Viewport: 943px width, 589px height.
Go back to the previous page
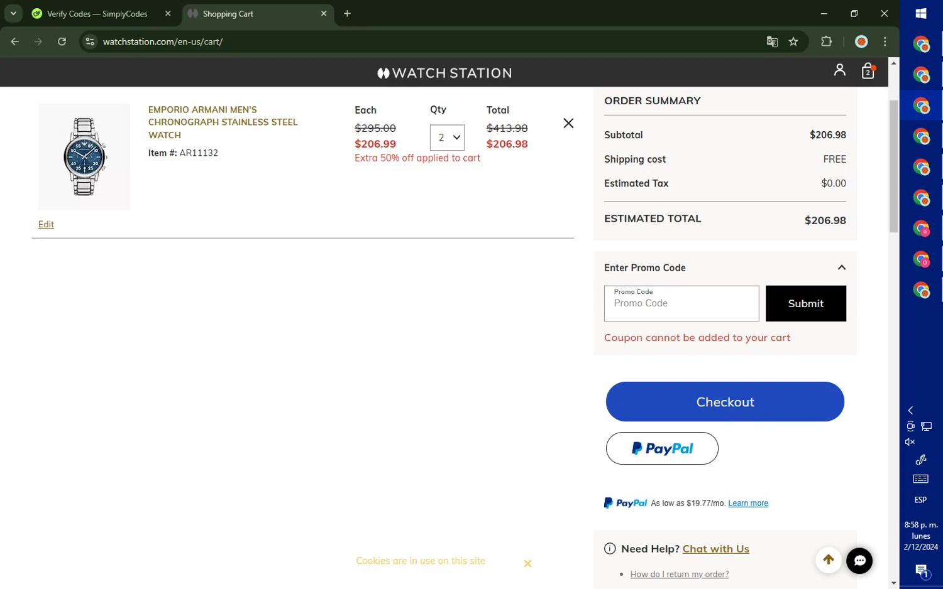point(15,41)
